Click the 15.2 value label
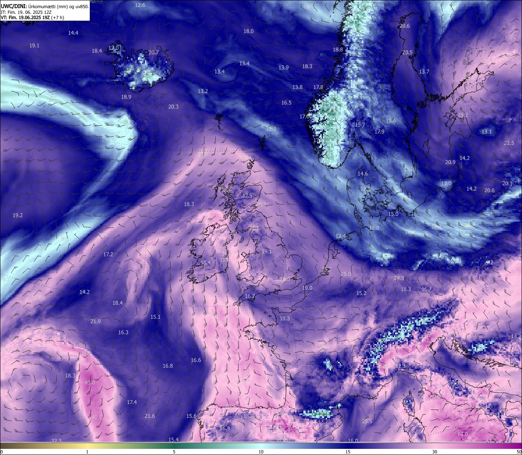 [x=361, y=293]
